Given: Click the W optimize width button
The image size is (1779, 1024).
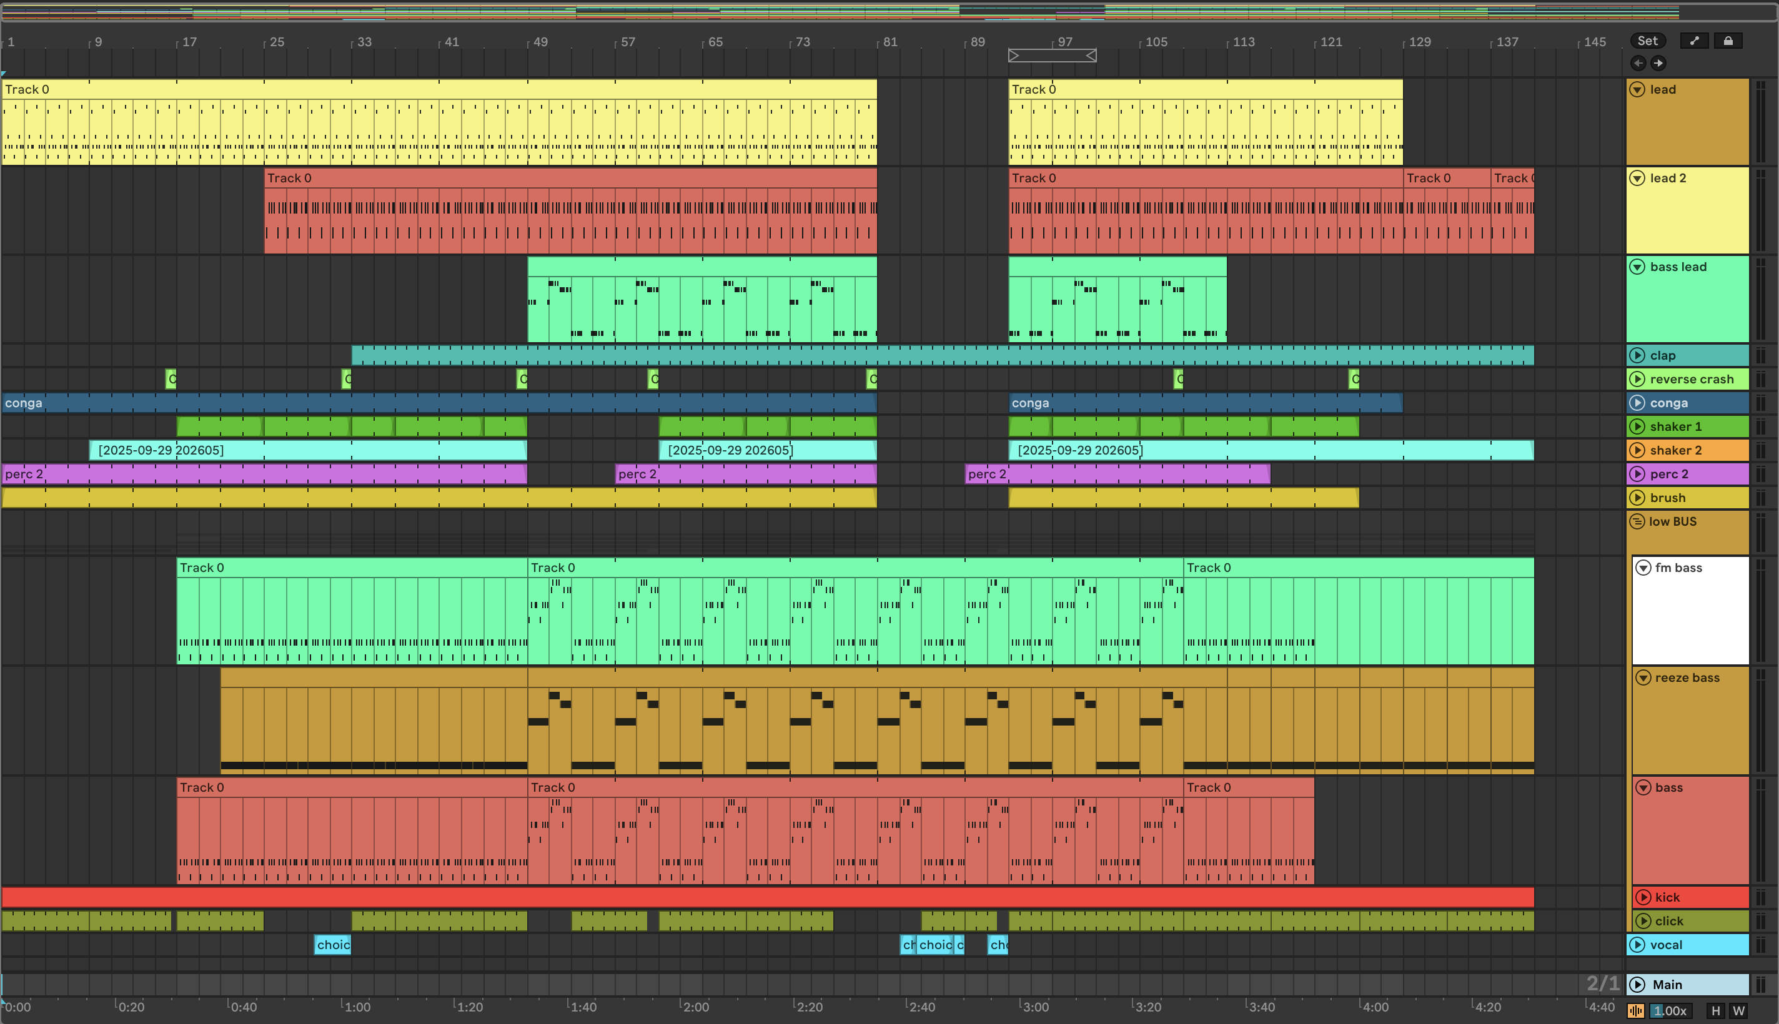Looking at the screenshot, I should click(1738, 1011).
